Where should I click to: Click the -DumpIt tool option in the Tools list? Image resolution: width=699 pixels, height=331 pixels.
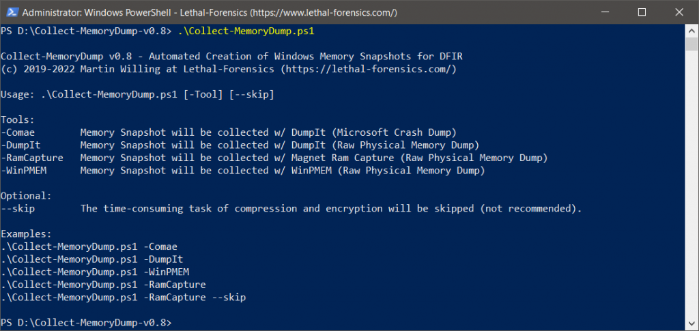20,145
